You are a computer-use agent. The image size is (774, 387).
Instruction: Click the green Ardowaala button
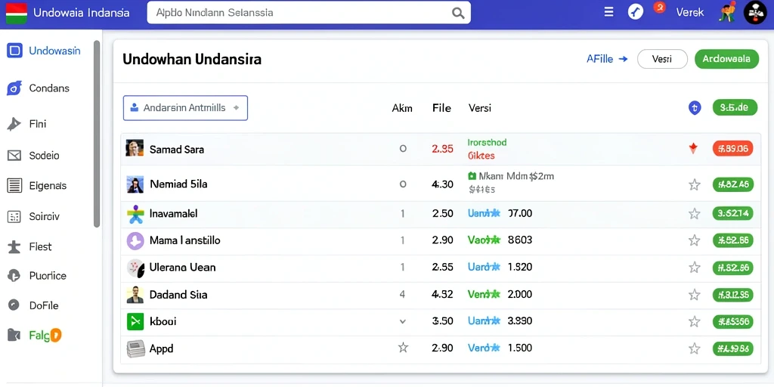tap(726, 59)
